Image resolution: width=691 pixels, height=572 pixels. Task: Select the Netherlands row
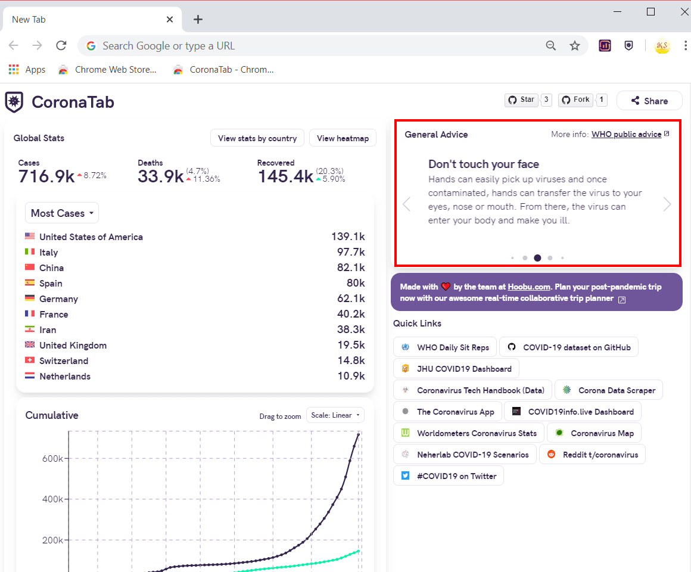pos(195,377)
